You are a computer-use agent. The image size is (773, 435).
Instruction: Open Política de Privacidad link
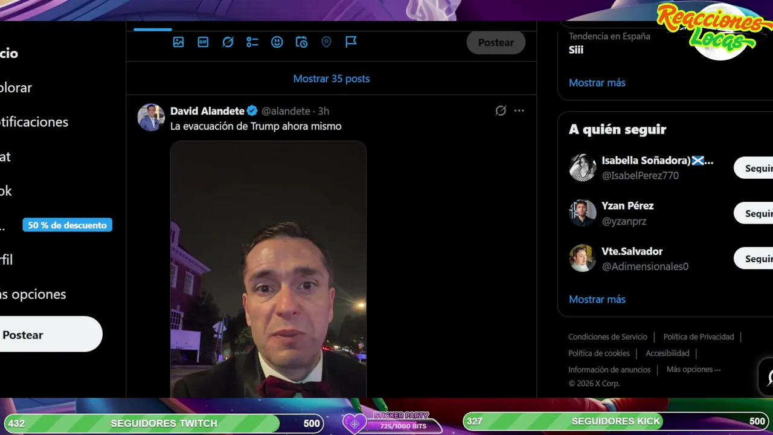[x=699, y=337]
